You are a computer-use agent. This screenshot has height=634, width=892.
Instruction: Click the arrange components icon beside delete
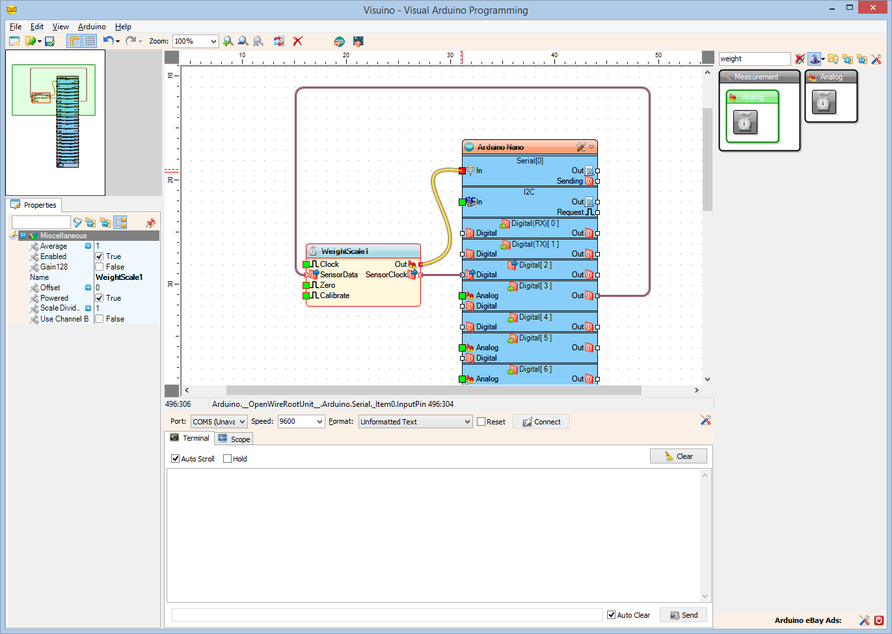(x=279, y=41)
